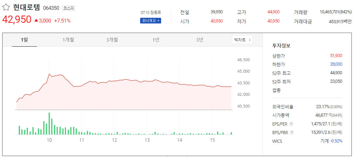Screen dimensions: 354x157
Task: Click the WICS change value -0.52%
Action: [336, 141]
